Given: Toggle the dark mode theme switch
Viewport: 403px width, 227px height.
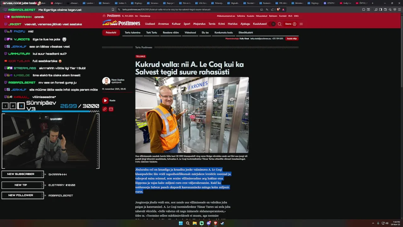Looking at the screenshot, I should click(272, 24).
